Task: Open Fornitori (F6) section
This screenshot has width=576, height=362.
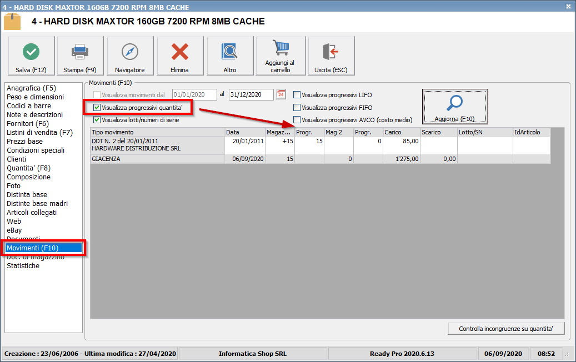Action: (28, 123)
